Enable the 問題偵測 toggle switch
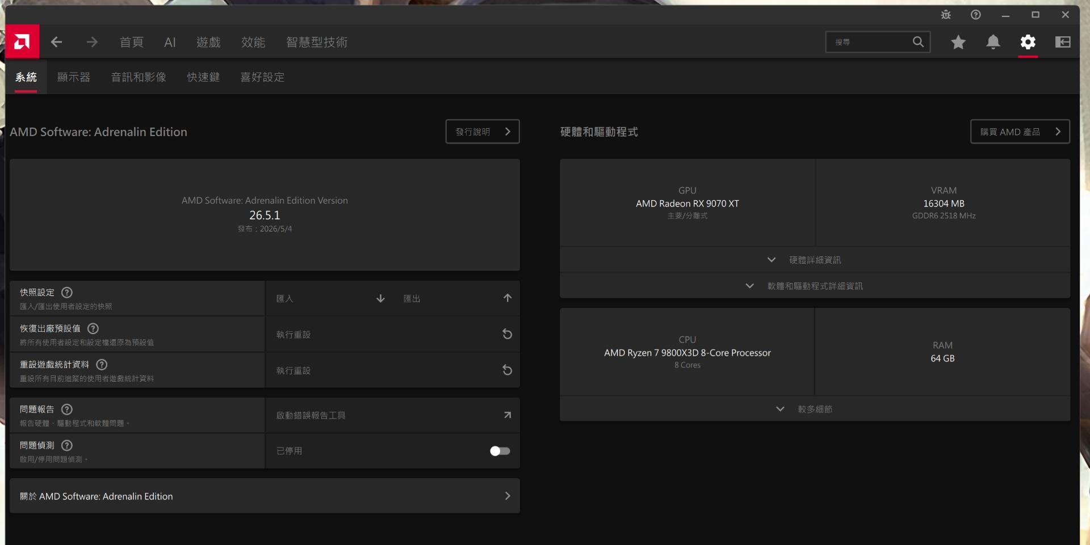The width and height of the screenshot is (1090, 545). (x=500, y=451)
